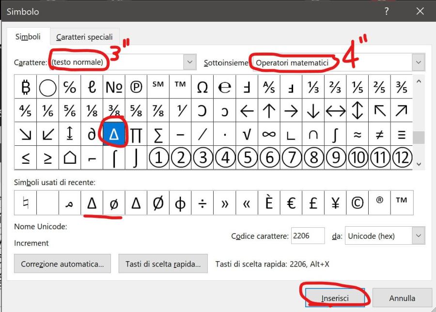Select the leftwards arrow symbol

[246, 110]
